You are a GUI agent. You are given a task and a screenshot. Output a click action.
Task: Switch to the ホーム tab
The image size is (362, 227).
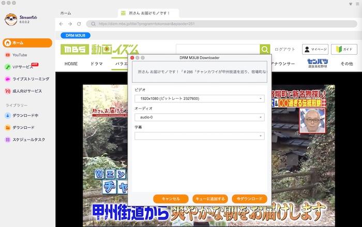click(x=66, y=13)
